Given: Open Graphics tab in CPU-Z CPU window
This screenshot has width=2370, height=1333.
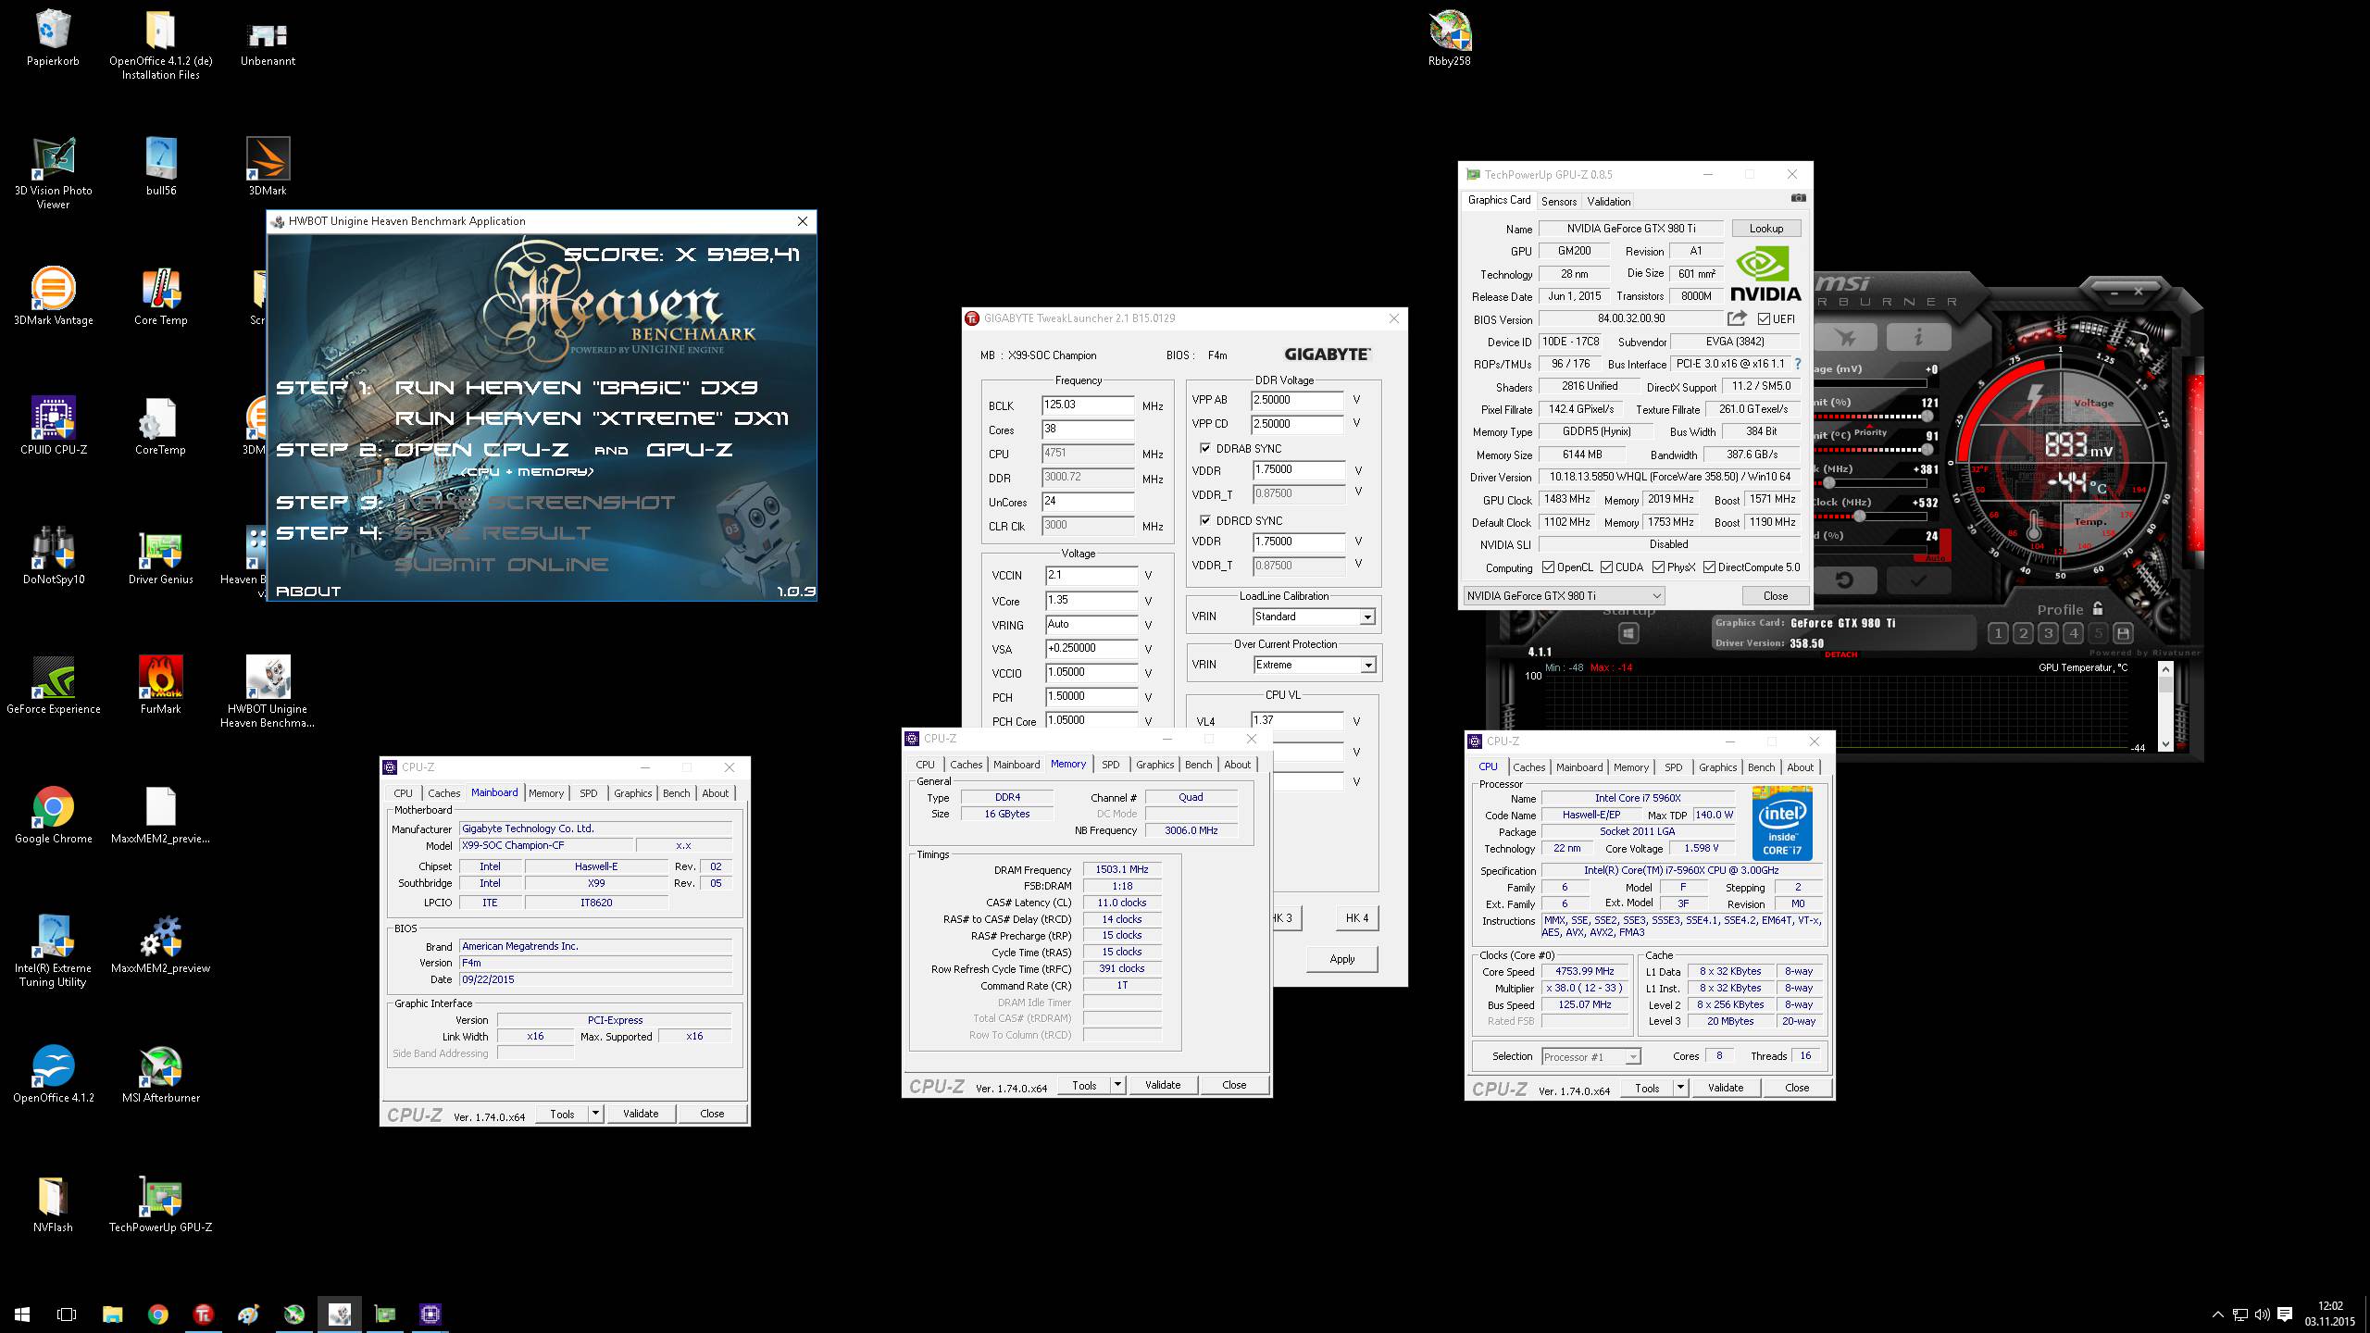Looking at the screenshot, I should [x=1717, y=767].
